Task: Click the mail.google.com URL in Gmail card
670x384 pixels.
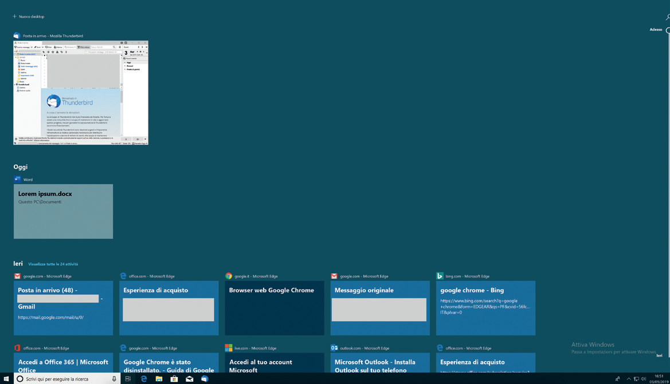Action: (51, 318)
